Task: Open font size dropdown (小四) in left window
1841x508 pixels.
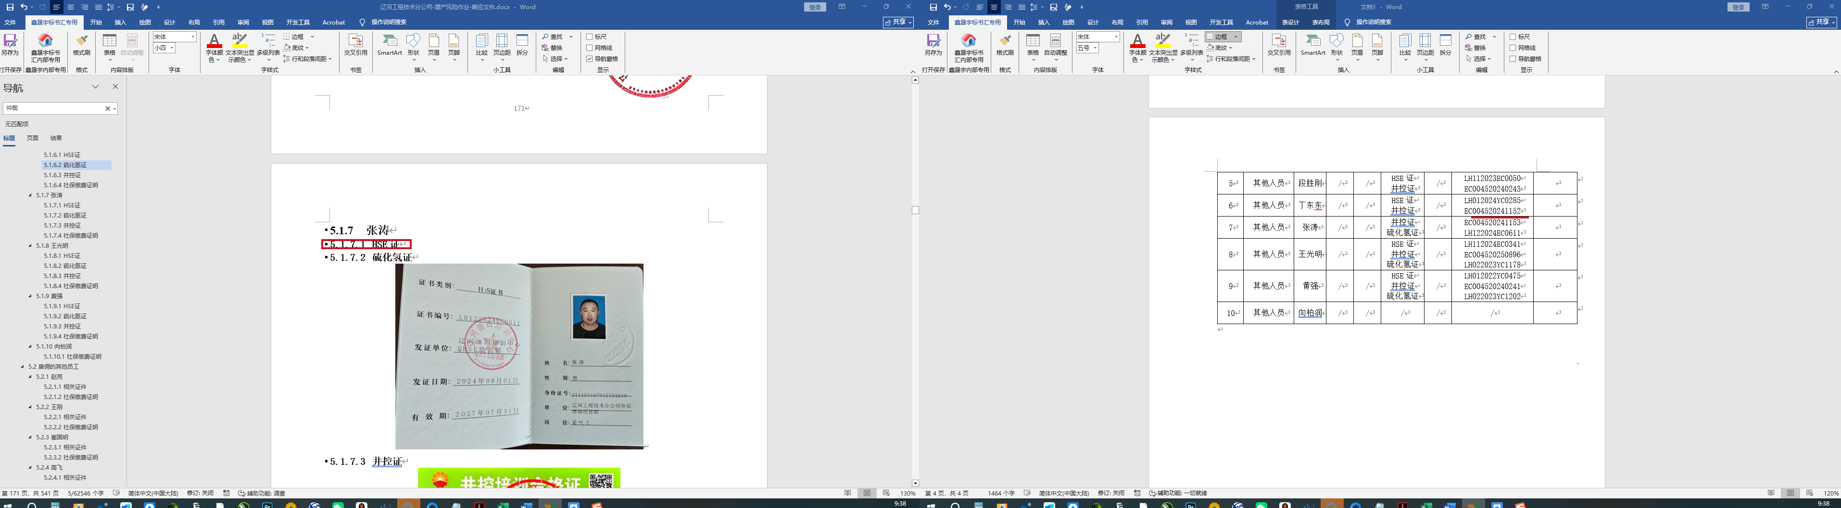Action: [x=172, y=48]
